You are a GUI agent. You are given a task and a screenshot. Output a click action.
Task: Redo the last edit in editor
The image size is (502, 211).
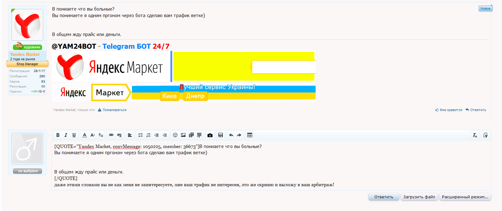pyautogui.click(x=239, y=135)
